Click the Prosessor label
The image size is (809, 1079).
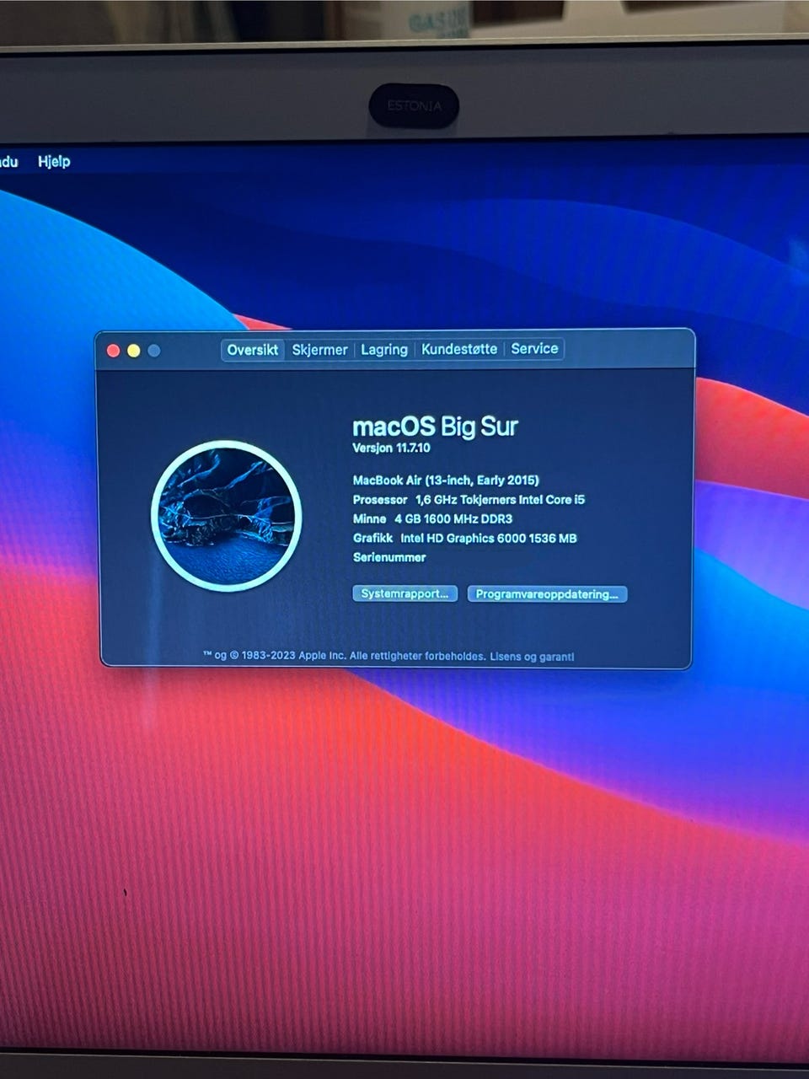coord(380,500)
